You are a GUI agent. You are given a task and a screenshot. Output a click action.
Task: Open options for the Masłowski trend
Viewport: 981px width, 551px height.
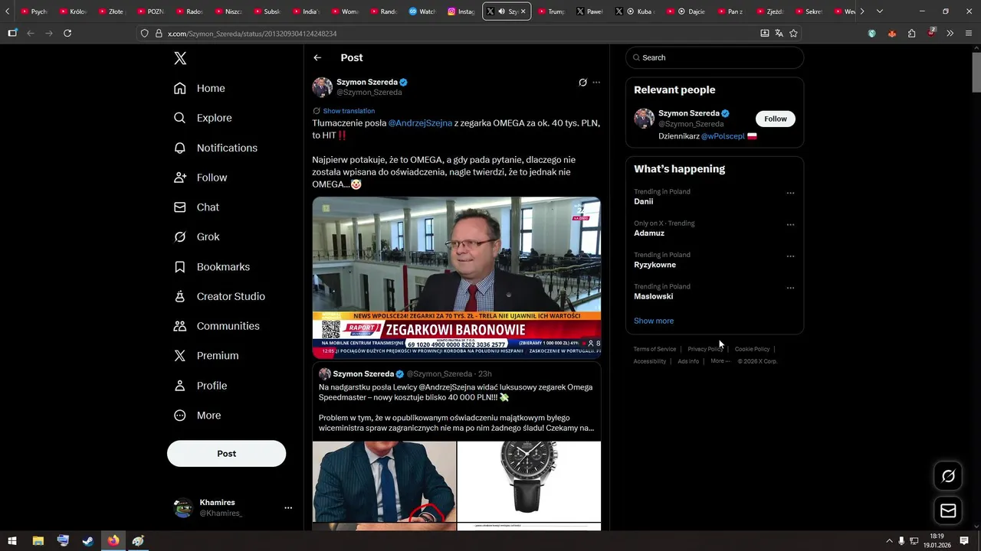[x=790, y=288]
